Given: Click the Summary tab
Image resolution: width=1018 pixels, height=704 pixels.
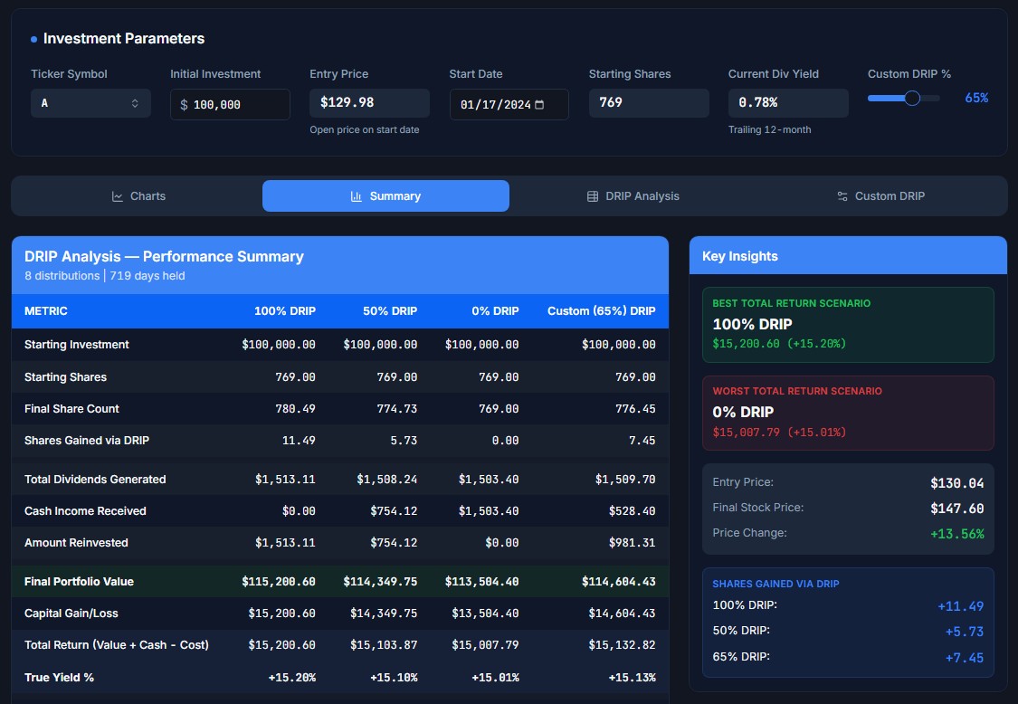Looking at the screenshot, I should tap(385, 196).
